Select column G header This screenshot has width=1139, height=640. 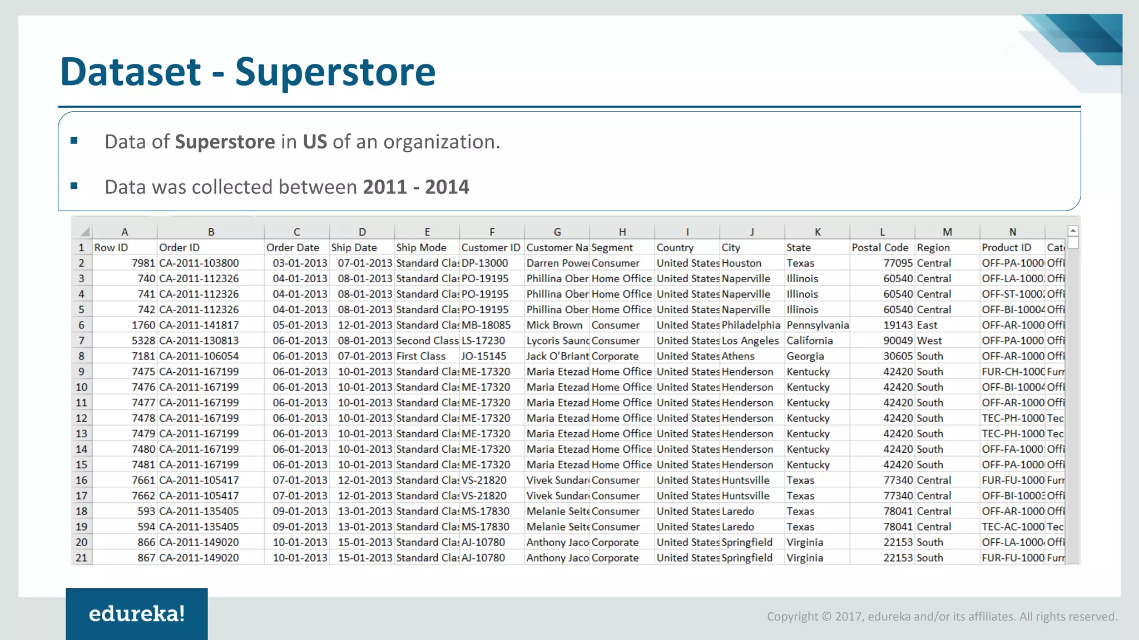click(x=557, y=232)
